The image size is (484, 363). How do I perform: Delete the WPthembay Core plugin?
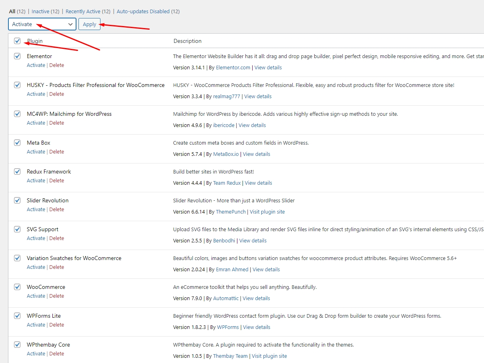[56, 354]
